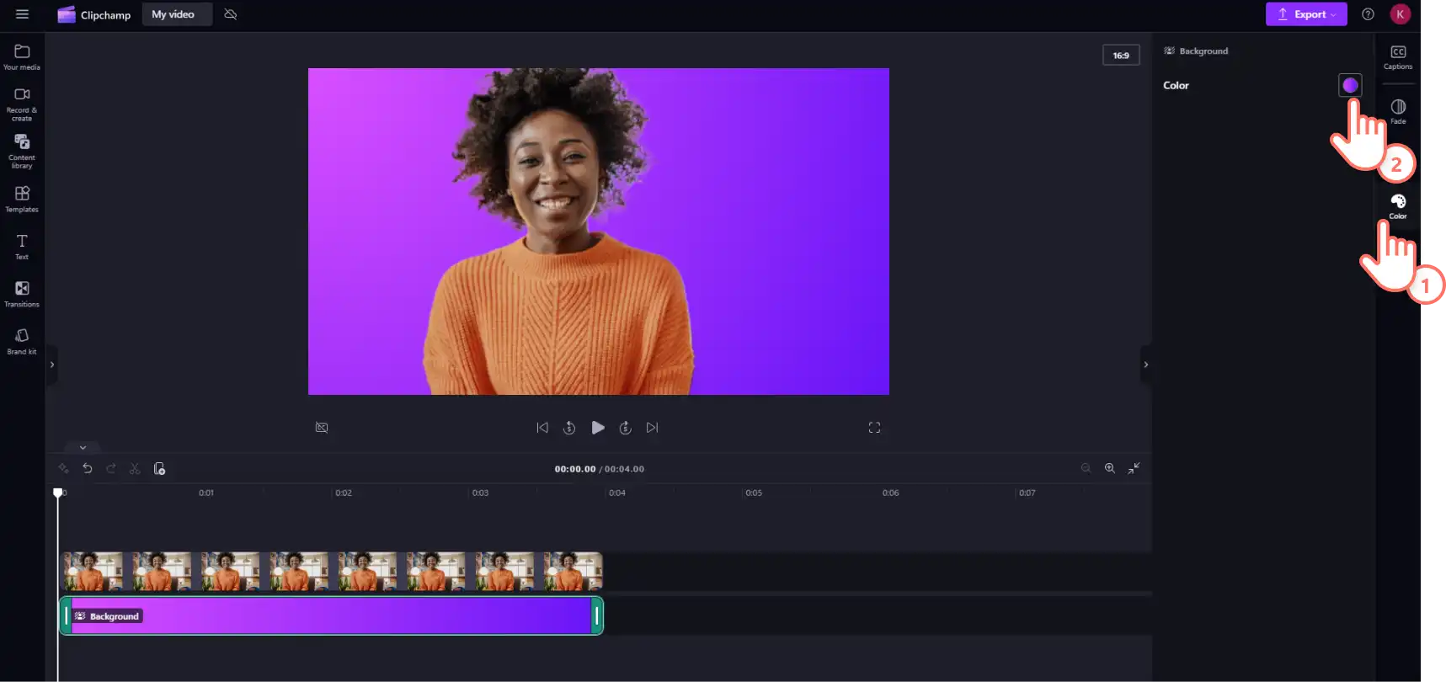Select the playhead at timeline start
Viewport: 1446px width, 682px height.
tap(58, 493)
